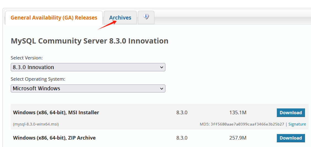Open the Select Operating System dropdown
Viewport: 311px width, 147px height.
tap(88, 88)
